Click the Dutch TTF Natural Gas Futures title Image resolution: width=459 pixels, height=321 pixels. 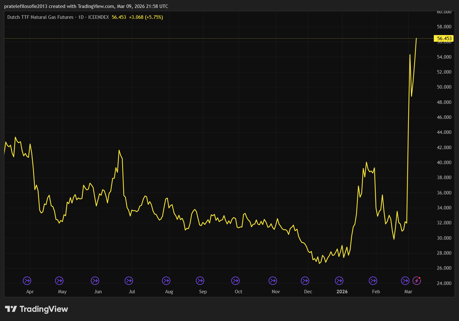tap(40, 17)
